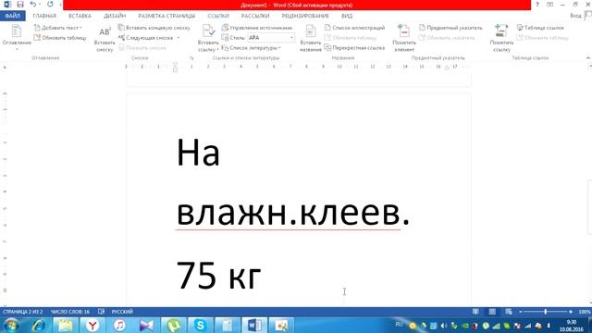Click ЧИСЛО СЛОВ: 16 in status bar
The width and height of the screenshot is (592, 333).
tap(70, 312)
